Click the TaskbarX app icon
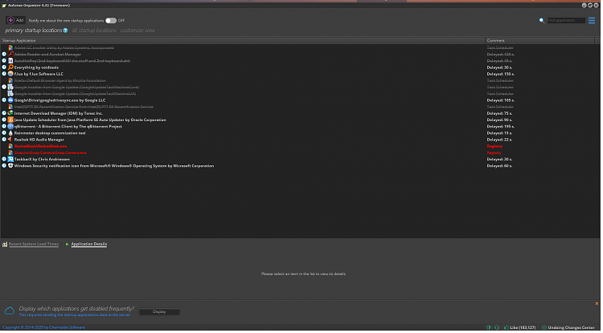603x333 pixels. [10, 159]
